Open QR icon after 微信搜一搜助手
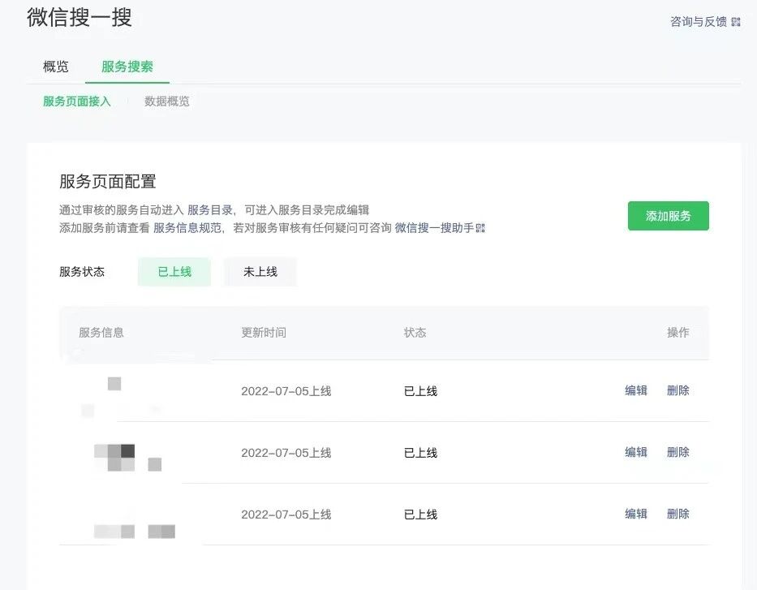 tap(480, 228)
